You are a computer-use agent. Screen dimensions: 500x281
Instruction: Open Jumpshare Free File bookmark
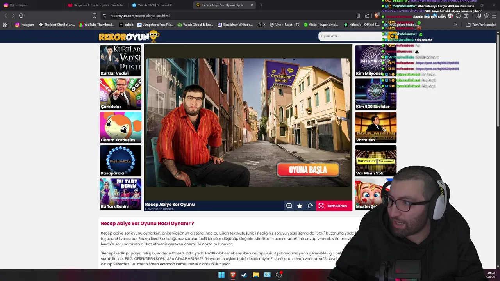pyautogui.click(x=155, y=25)
